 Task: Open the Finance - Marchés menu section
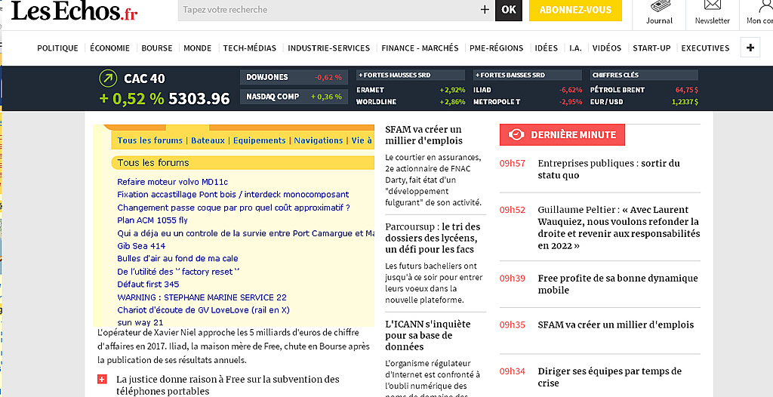pyautogui.click(x=420, y=48)
